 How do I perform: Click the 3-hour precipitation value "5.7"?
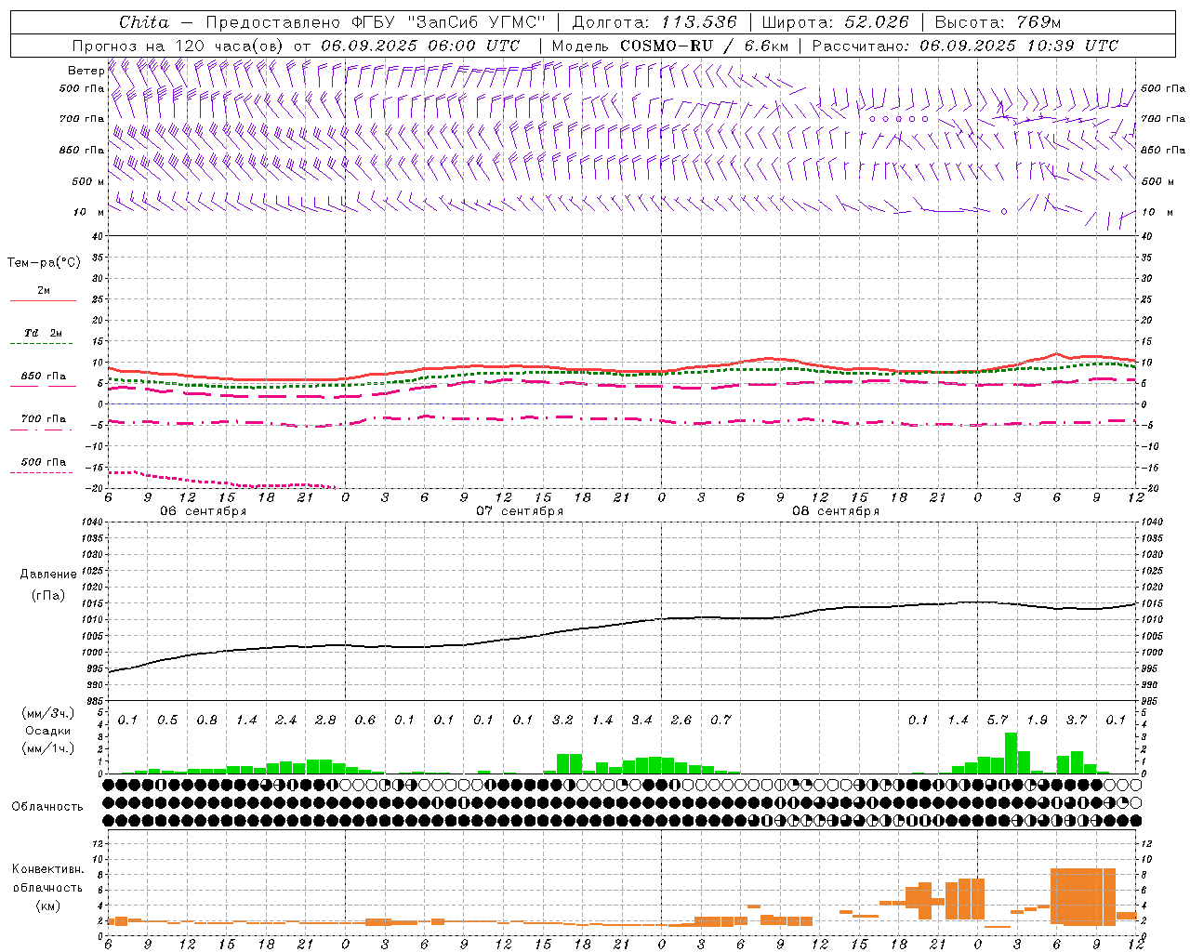[x=998, y=720]
